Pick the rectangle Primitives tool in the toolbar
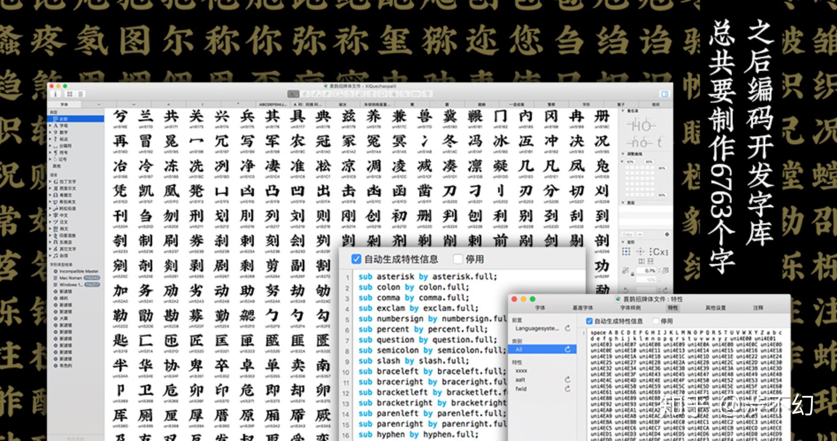837x441 pixels. (338, 94)
